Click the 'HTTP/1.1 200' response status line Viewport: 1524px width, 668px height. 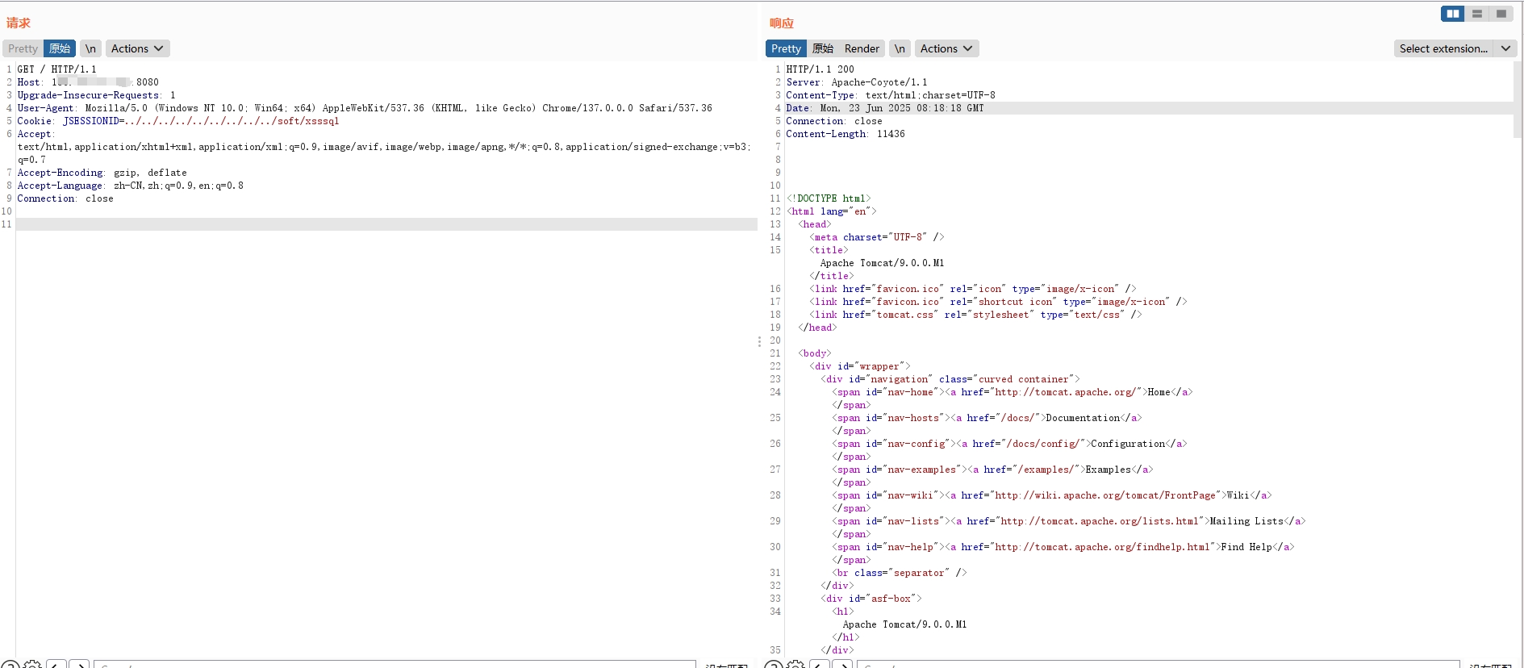coord(820,69)
